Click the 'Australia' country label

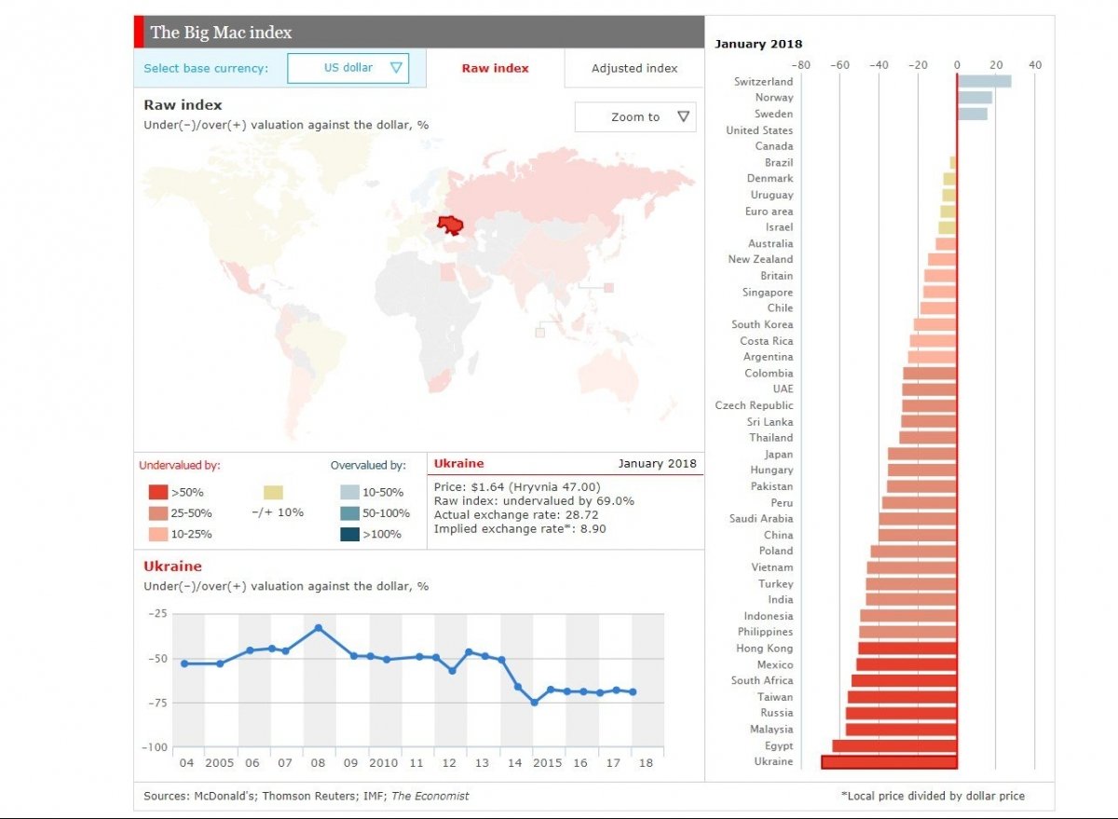click(x=770, y=243)
